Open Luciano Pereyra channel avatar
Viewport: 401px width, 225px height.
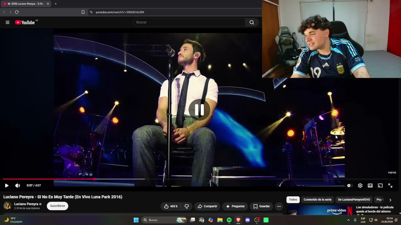coord(8,206)
